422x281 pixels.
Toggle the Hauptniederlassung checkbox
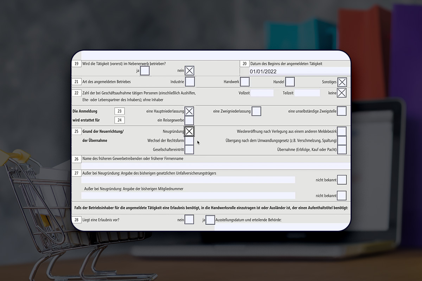[189, 111]
